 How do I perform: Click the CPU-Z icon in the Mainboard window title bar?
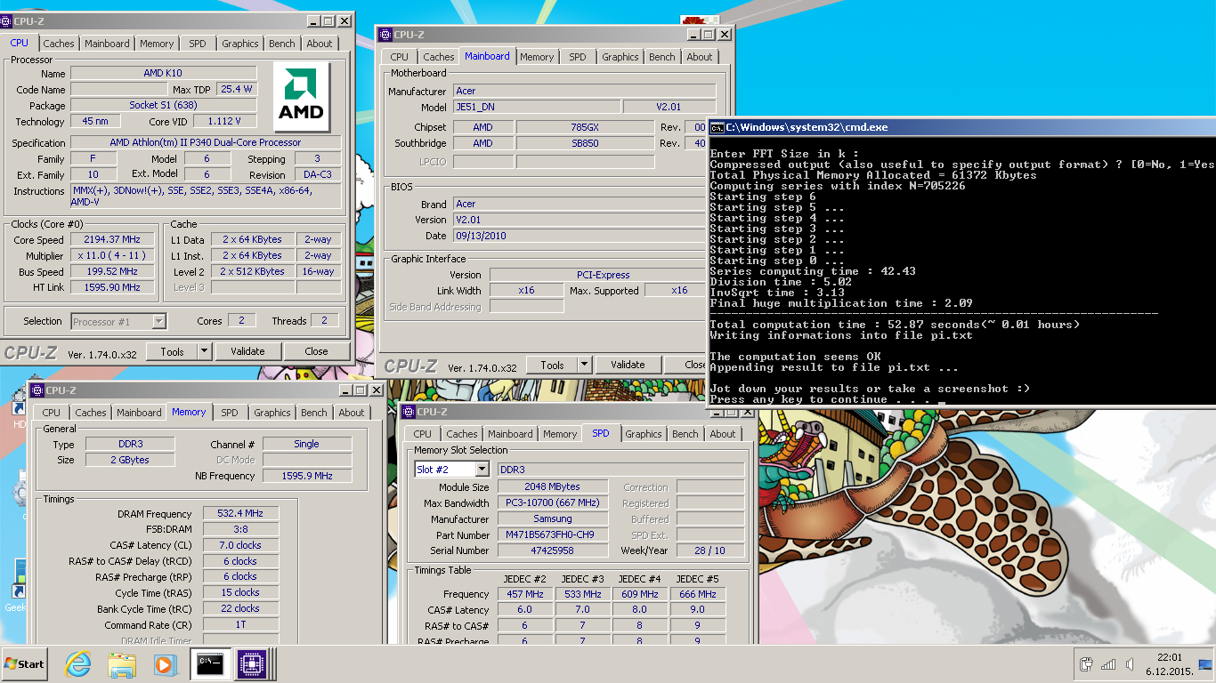tap(385, 35)
